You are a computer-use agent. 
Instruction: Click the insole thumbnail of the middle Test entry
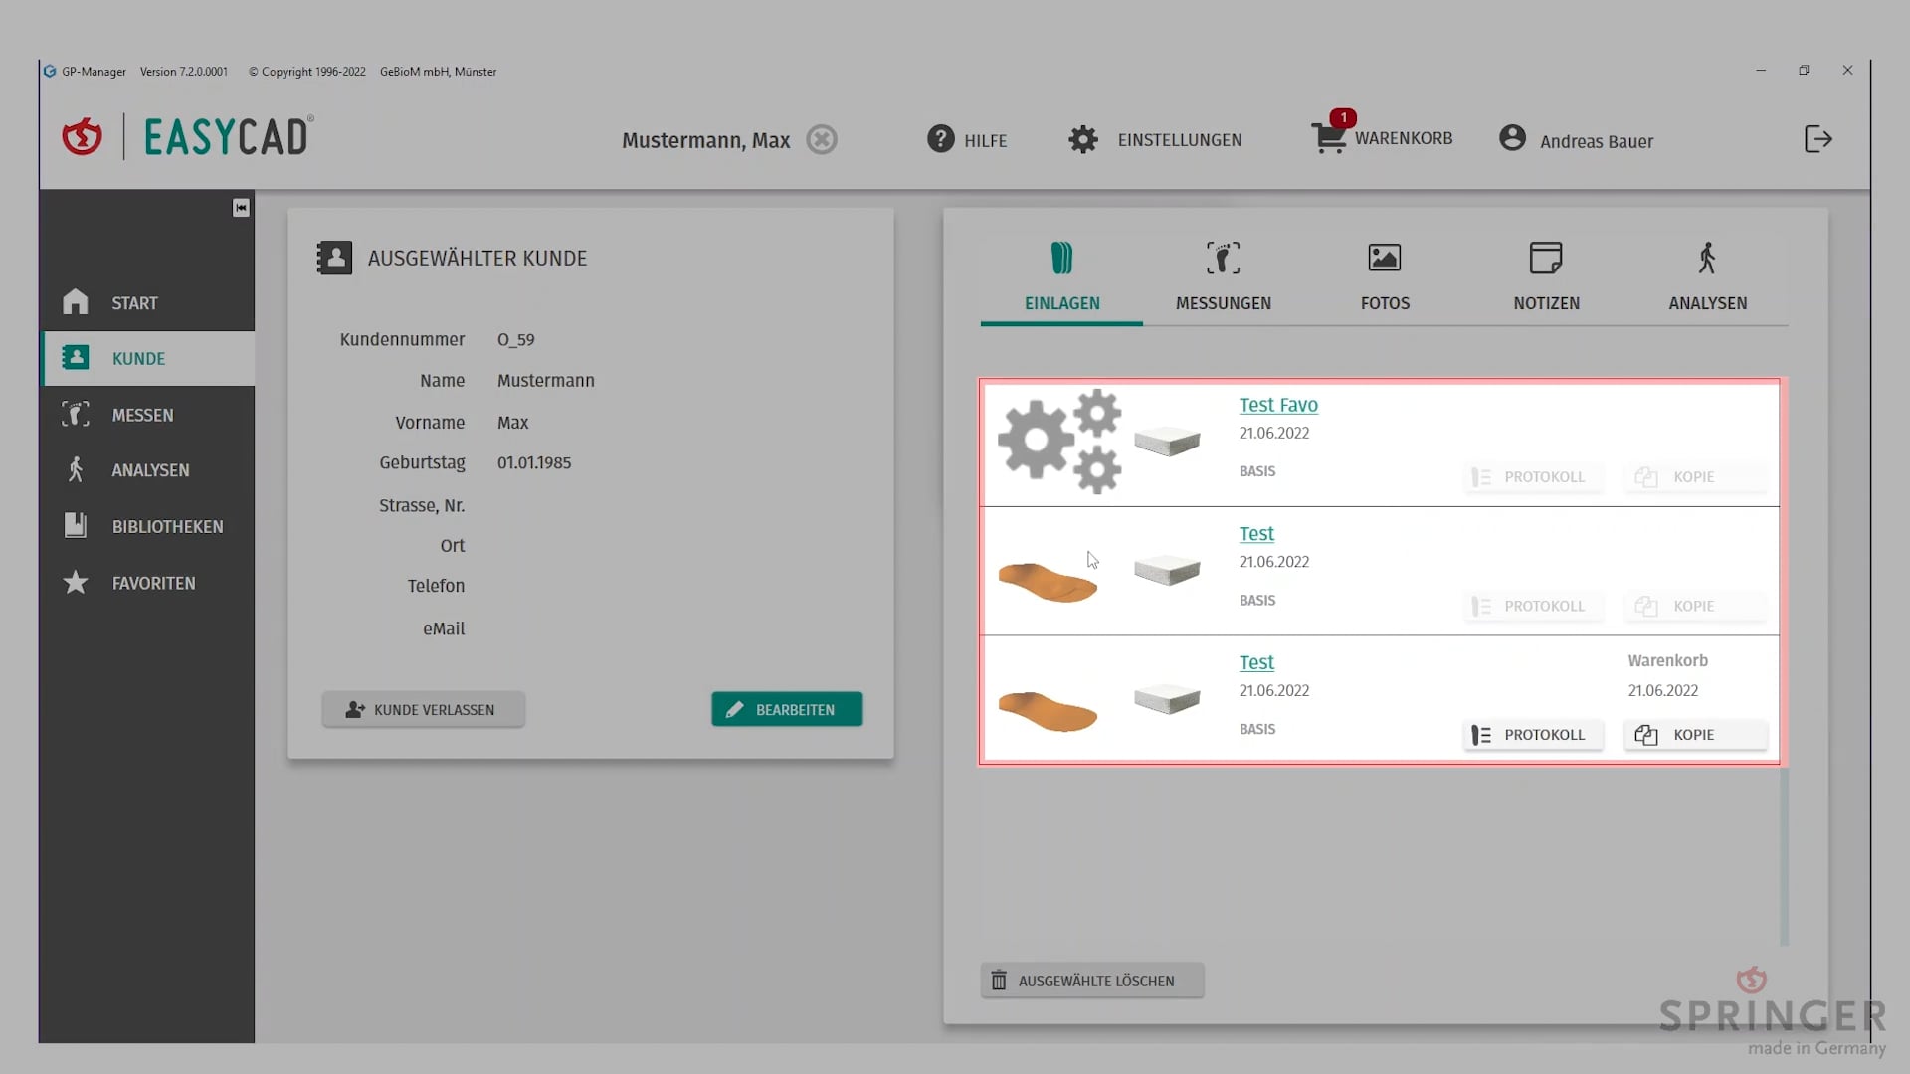pos(1049,577)
